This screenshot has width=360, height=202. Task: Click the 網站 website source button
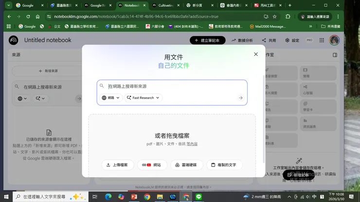click(x=152, y=165)
